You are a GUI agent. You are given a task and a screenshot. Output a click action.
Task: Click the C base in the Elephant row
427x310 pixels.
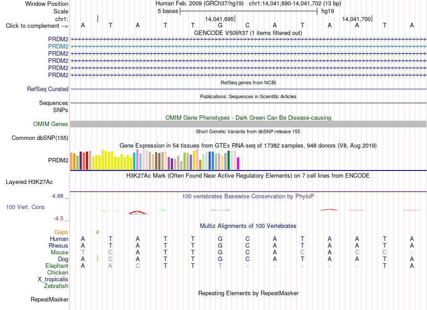pyautogui.click(x=138, y=266)
